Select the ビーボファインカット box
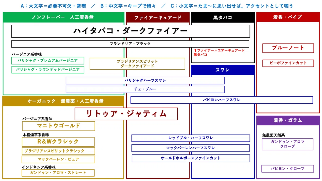This screenshot has width=322, height=181. click(x=288, y=63)
